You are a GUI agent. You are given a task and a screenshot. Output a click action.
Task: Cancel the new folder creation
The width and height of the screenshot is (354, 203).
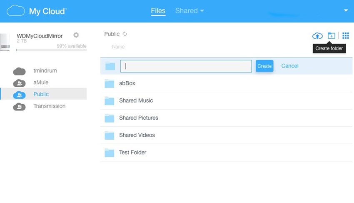(290, 66)
